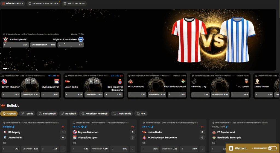Open the Höhepunkte tab
280x153 pixels.
point(13,3)
